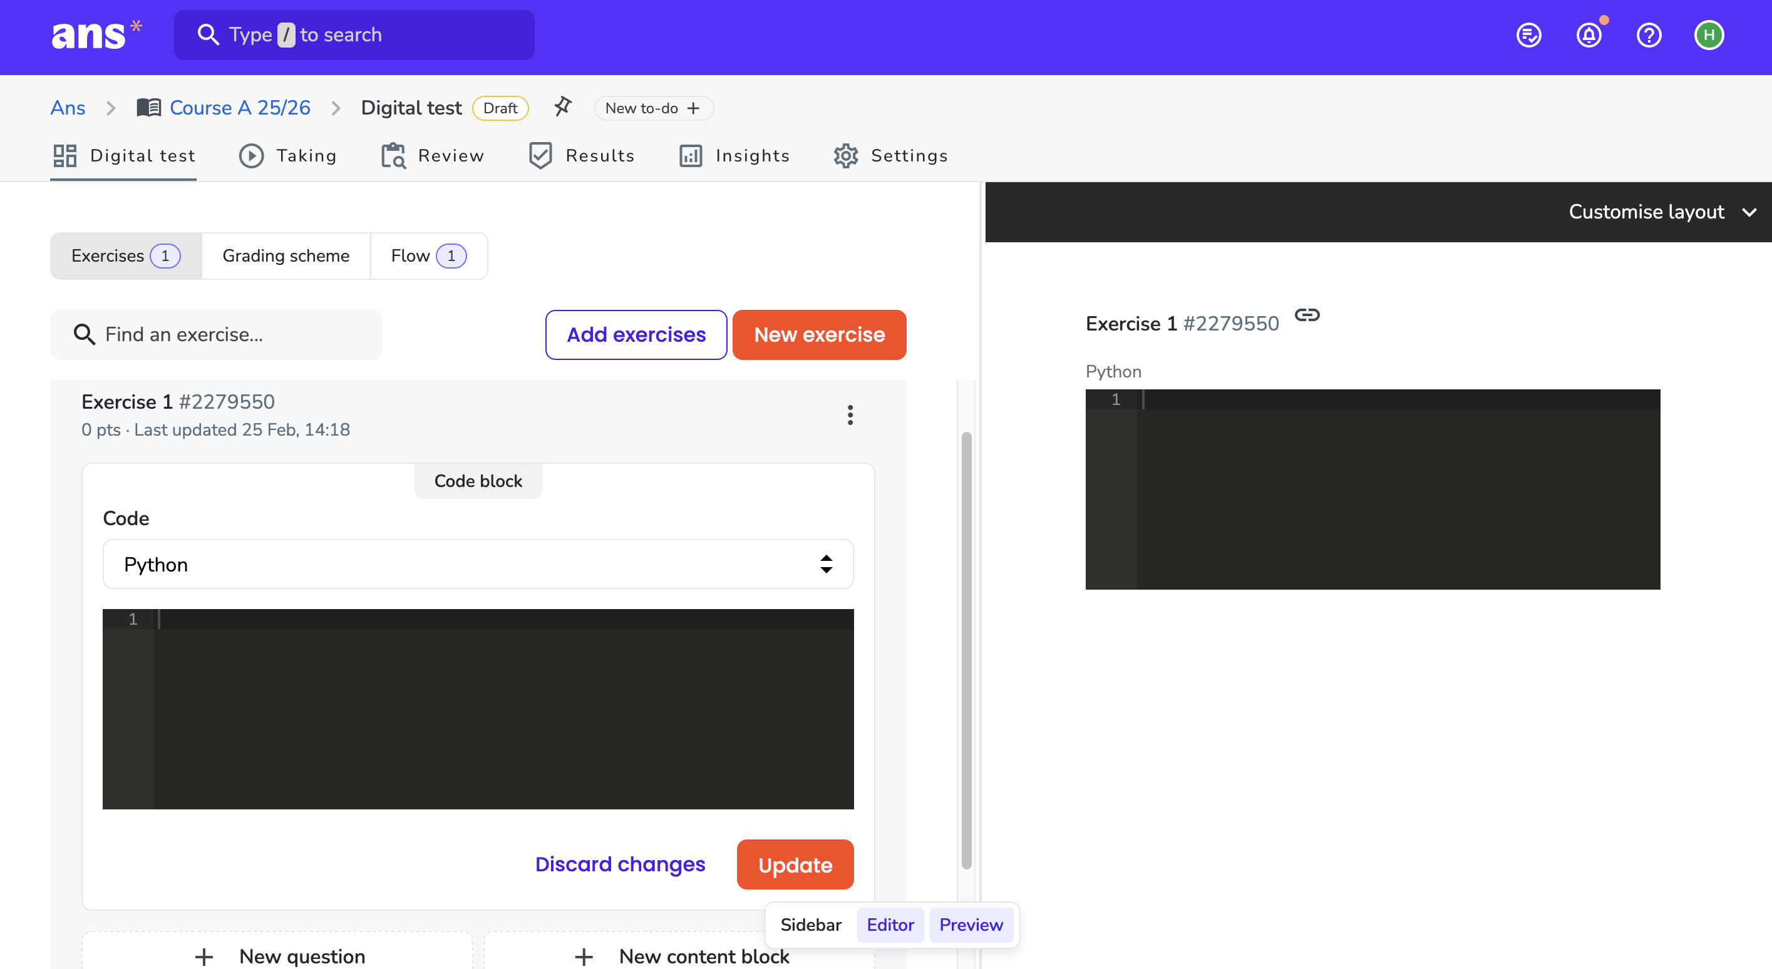
Task: Toggle the Preview layout option
Action: (x=971, y=925)
